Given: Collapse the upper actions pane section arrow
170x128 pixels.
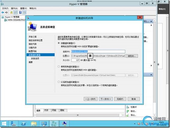Looking at the screenshot, I should coord(151,21).
